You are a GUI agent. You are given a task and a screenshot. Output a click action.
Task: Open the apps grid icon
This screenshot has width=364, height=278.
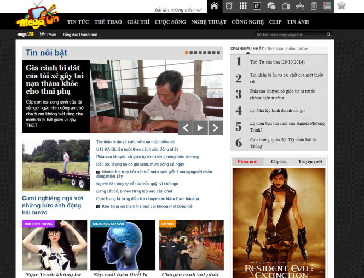pyautogui.click(x=243, y=6)
